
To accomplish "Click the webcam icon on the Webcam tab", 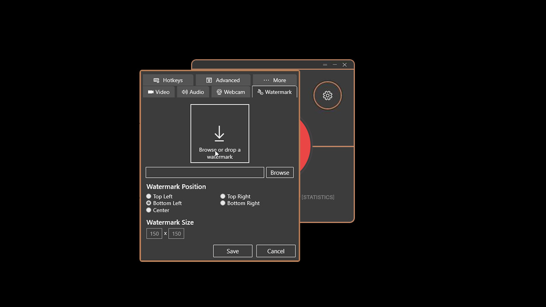I will coord(218,92).
